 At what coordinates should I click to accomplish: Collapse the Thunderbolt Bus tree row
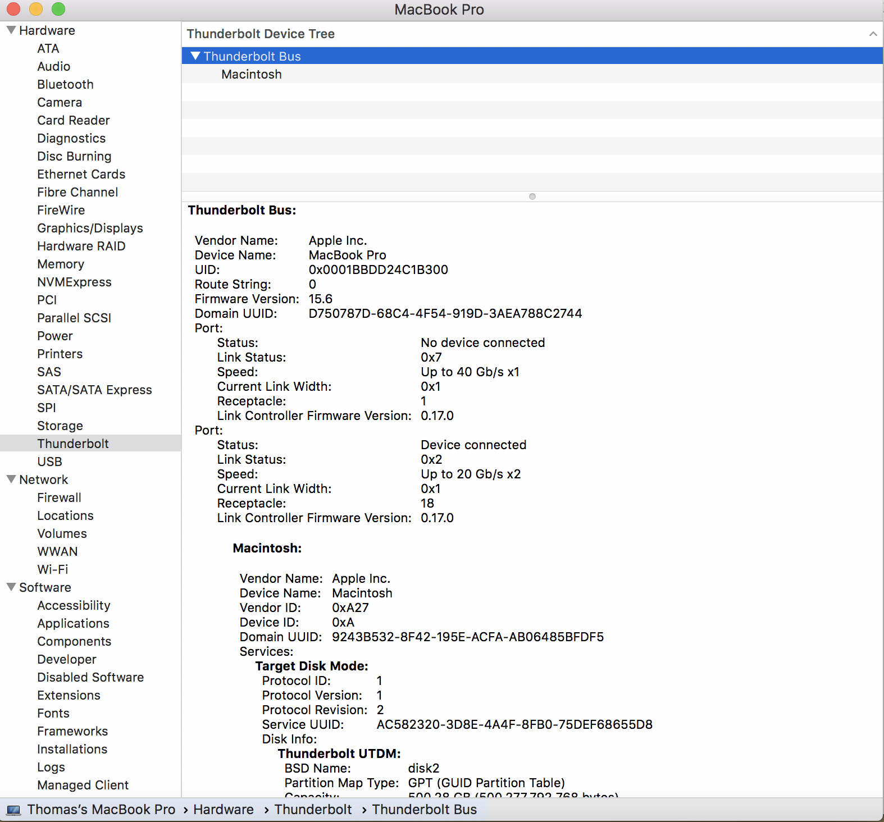tap(195, 56)
